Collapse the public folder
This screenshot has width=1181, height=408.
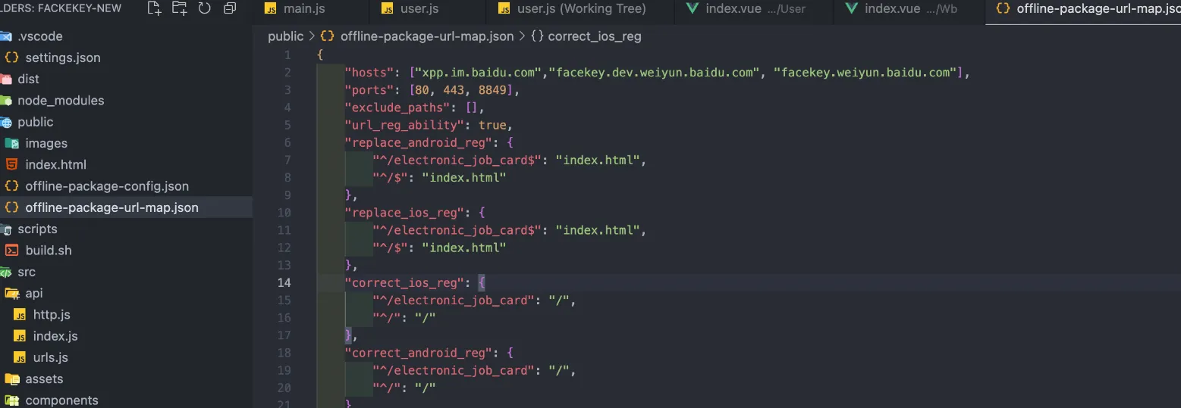click(x=35, y=122)
